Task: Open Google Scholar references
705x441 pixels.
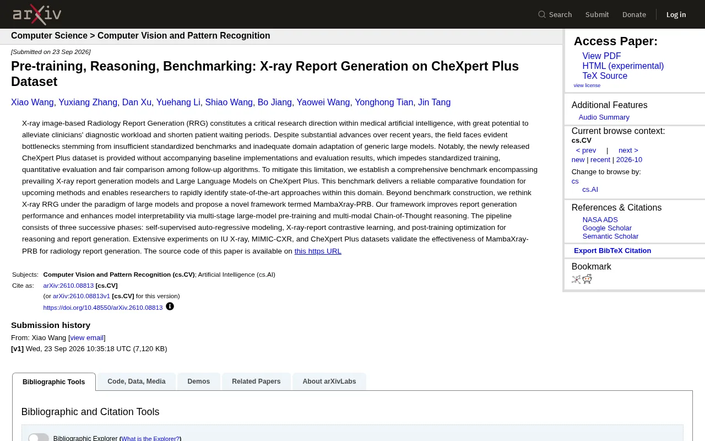Action: click(x=607, y=228)
